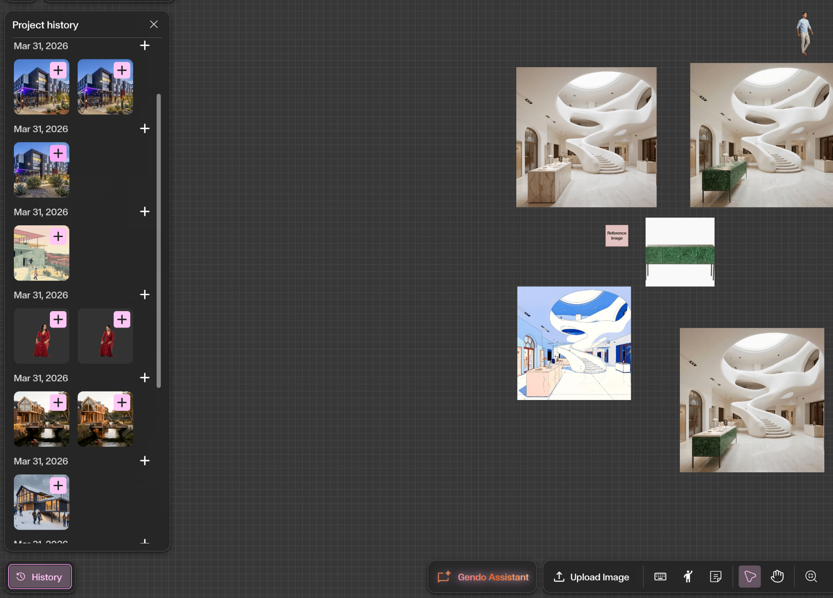833x598 pixels.
Task: Click the zoom to fit icon
Action: (811, 576)
